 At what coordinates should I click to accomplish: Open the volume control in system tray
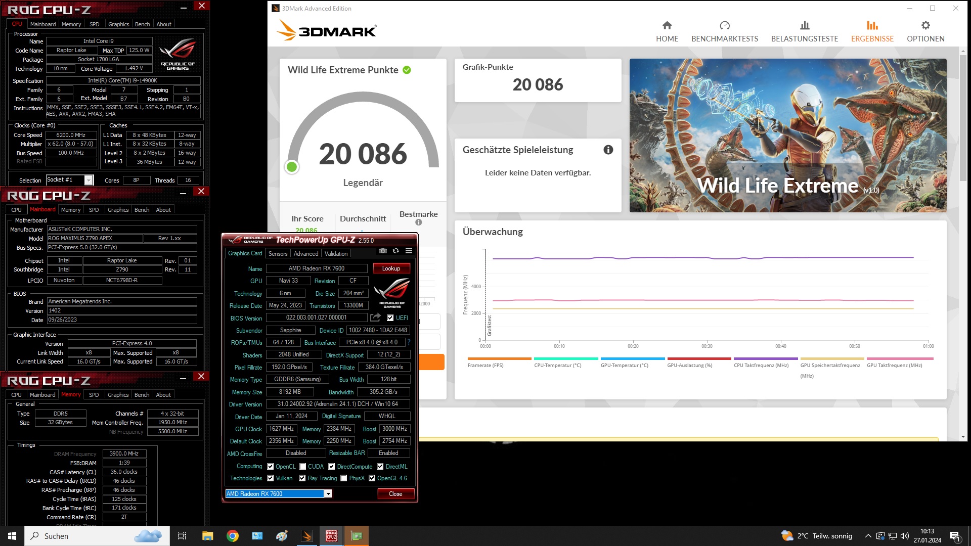(905, 536)
